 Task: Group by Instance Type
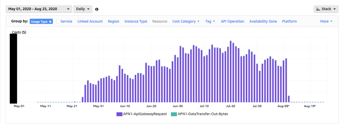point(136,21)
